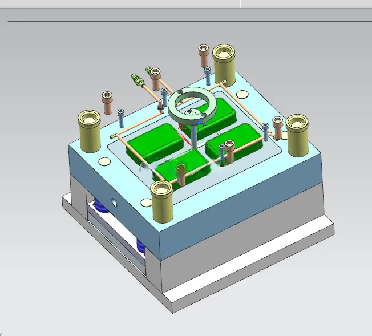Select the lower blue spring near the front corner
This screenshot has width=372, height=336.
click(x=141, y=246)
